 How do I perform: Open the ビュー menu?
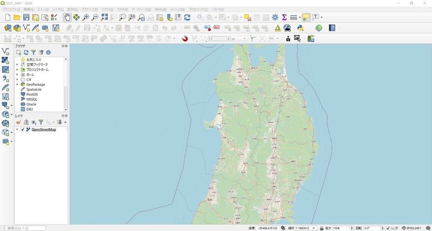pos(43,9)
